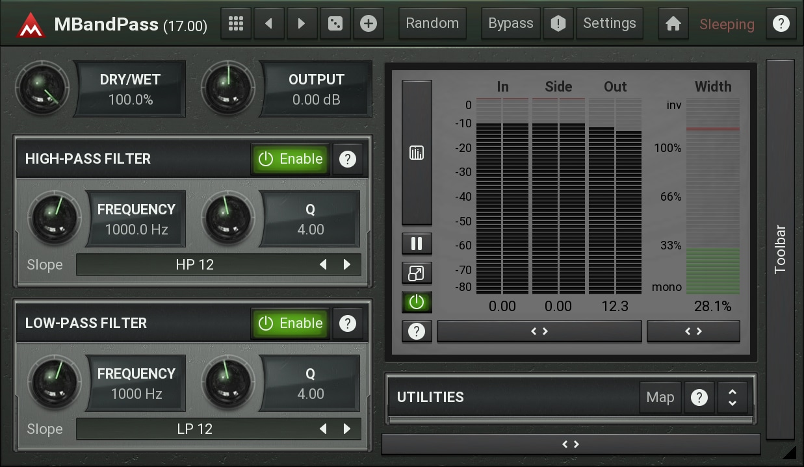The height and width of the screenshot is (467, 804).
Task: Load previous preset with left arrow
Action: [x=268, y=24]
